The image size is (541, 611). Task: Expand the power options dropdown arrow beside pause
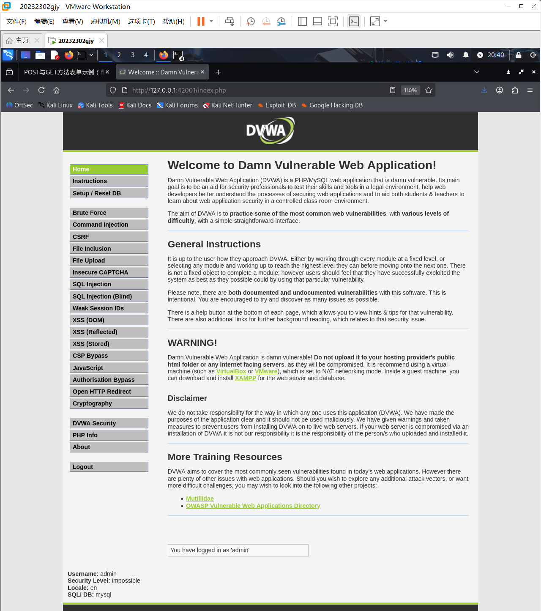(211, 21)
